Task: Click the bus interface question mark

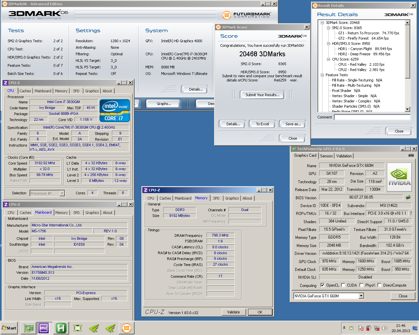Action: [411, 213]
